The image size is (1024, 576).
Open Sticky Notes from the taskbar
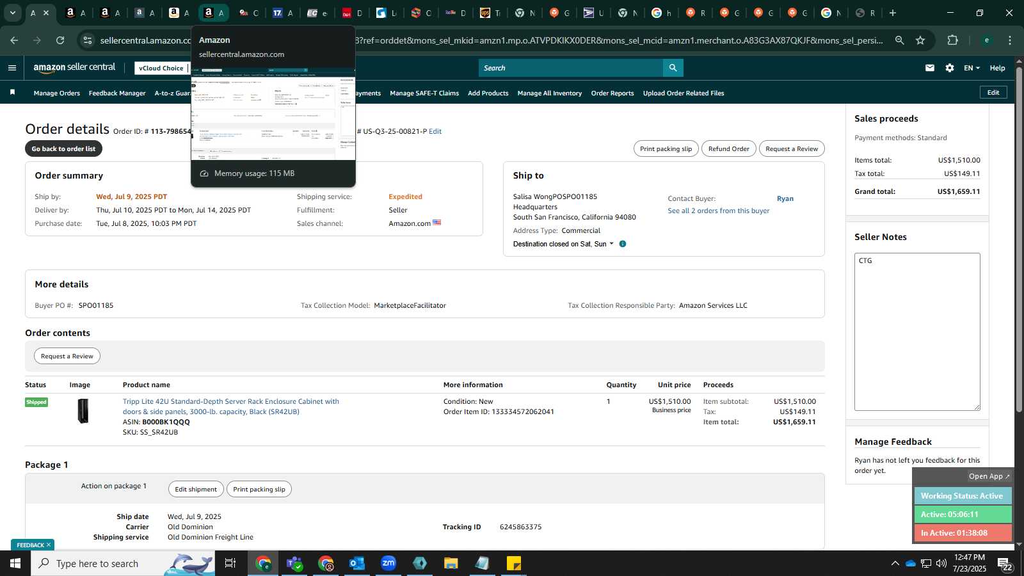click(x=514, y=563)
